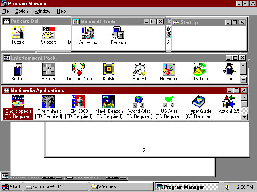Image resolution: width=257 pixels, height=192 pixels.
Task: Open the Mavis Beacon icon
Action: coord(108,102)
